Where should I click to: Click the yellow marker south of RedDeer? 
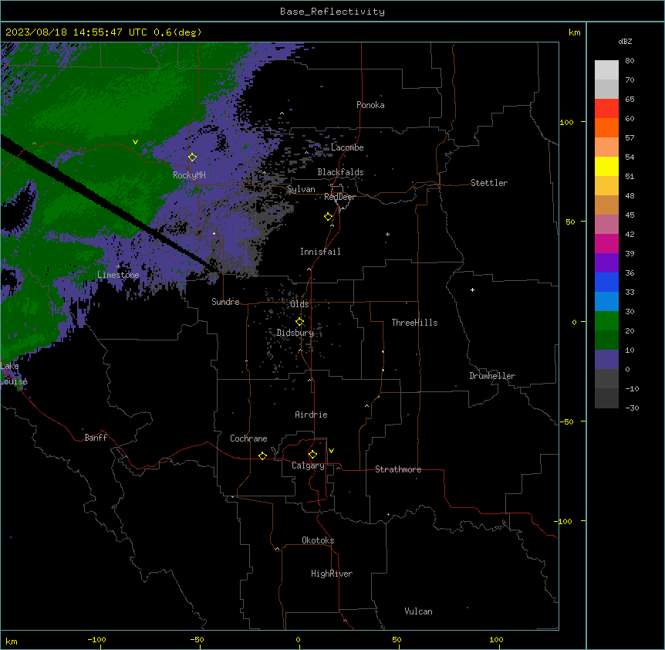point(329,217)
